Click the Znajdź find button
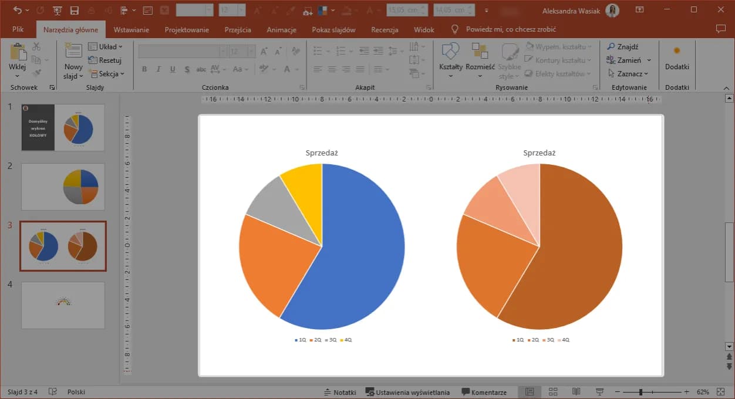The width and height of the screenshot is (735, 399). coord(623,46)
